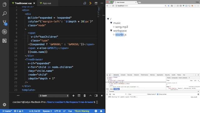Open notifications via the bell icon
Screen dimensions: 200x113
click(101, 111)
